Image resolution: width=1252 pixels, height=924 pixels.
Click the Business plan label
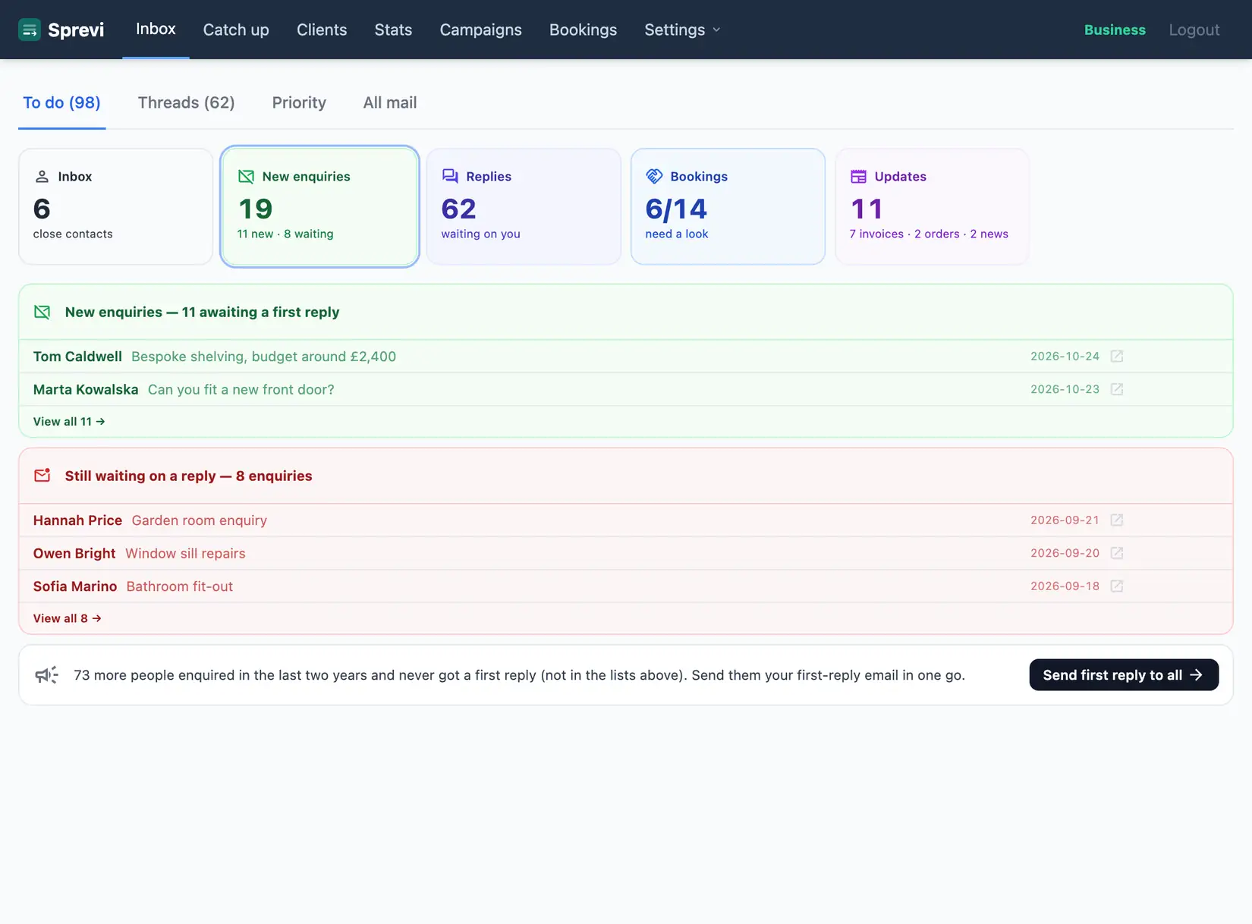coord(1115,30)
